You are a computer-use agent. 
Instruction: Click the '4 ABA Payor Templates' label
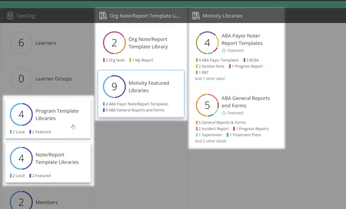coord(217,60)
